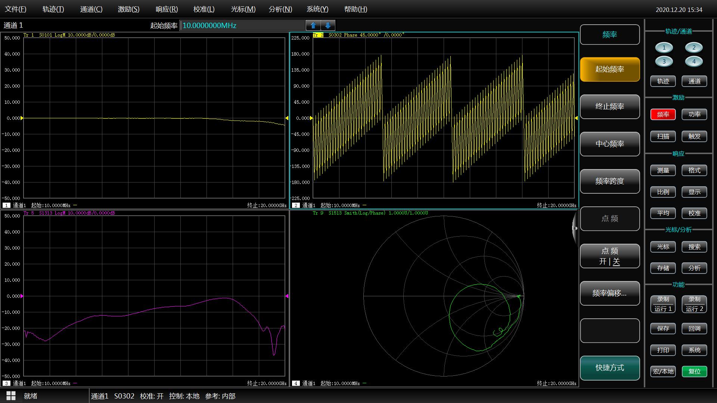This screenshot has width=717, height=403.
Task: Click the 通道 button in trace/channel group
Action: pos(695,81)
